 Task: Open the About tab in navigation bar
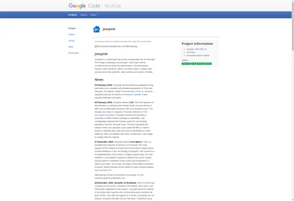93,15
